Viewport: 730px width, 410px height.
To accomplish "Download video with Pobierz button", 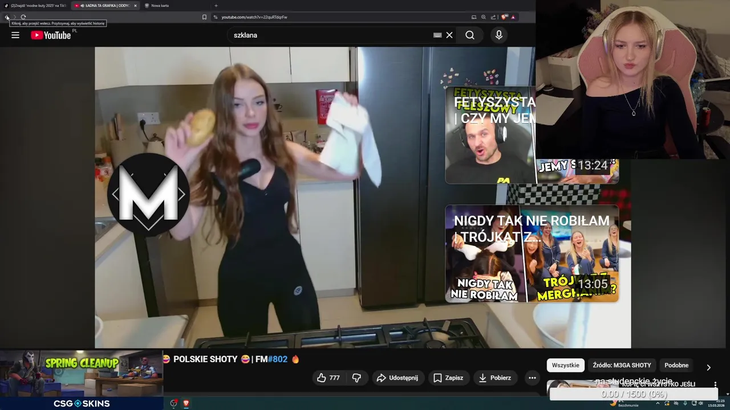I will tap(494, 378).
